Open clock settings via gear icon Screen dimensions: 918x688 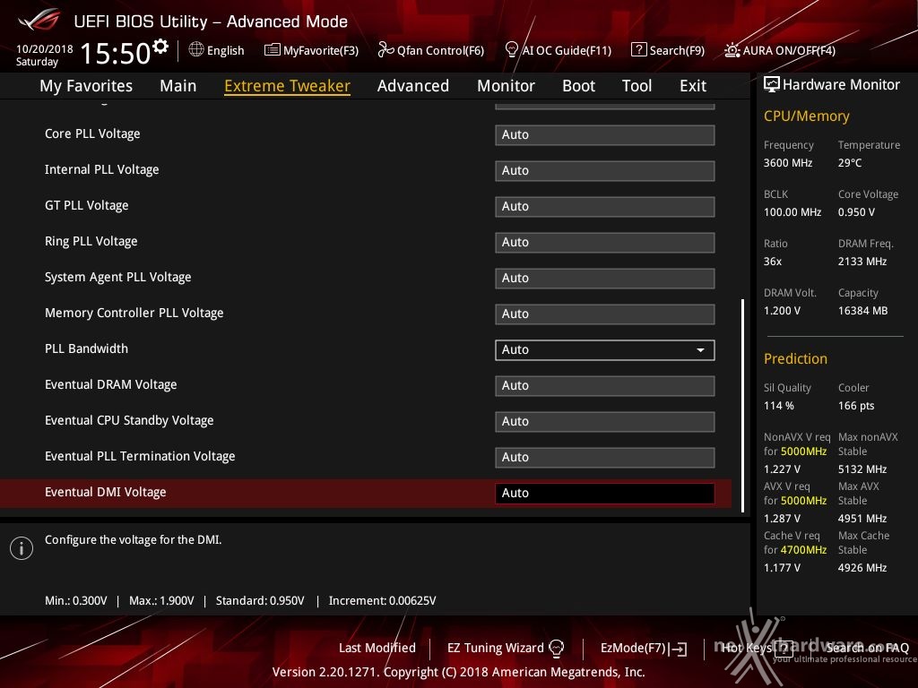point(160,47)
